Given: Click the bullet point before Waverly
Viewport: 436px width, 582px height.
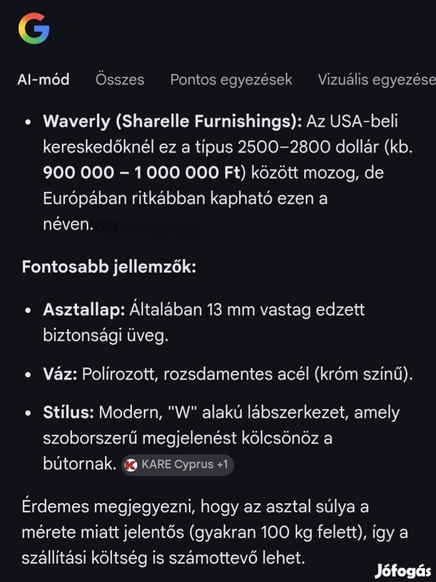Looking at the screenshot, I should point(29,123).
